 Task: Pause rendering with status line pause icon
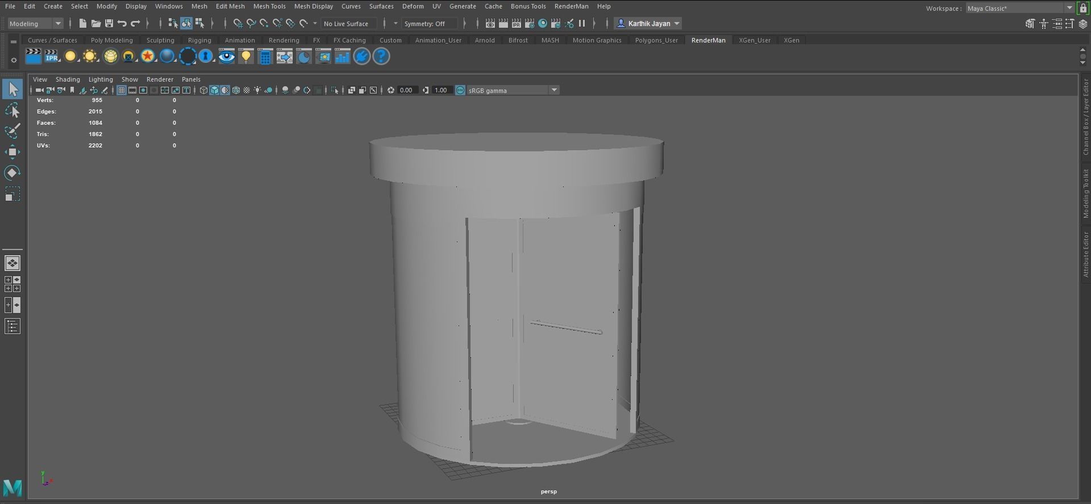pos(582,23)
